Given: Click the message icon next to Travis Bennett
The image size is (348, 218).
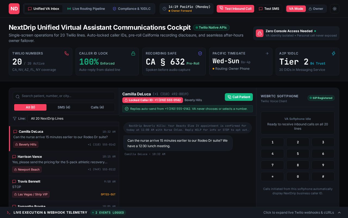Looking at the screenshot, I should click(x=14, y=181).
